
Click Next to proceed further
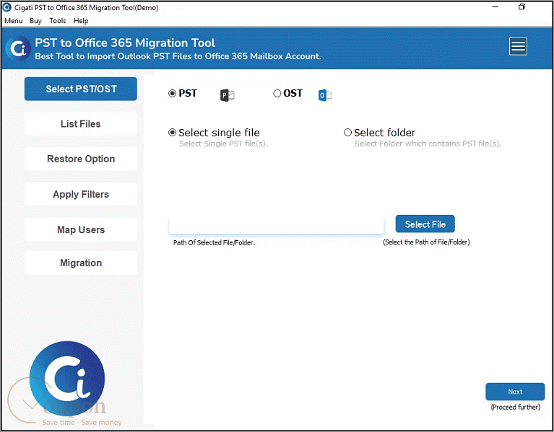tap(515, 392)
